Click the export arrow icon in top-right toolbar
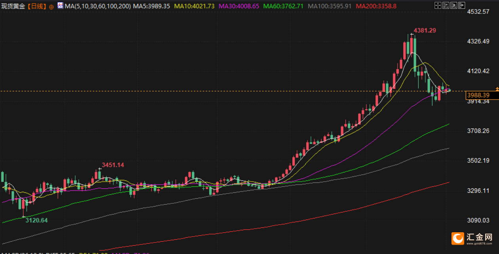Screen dimensions: 499x254 coord(462,6)
